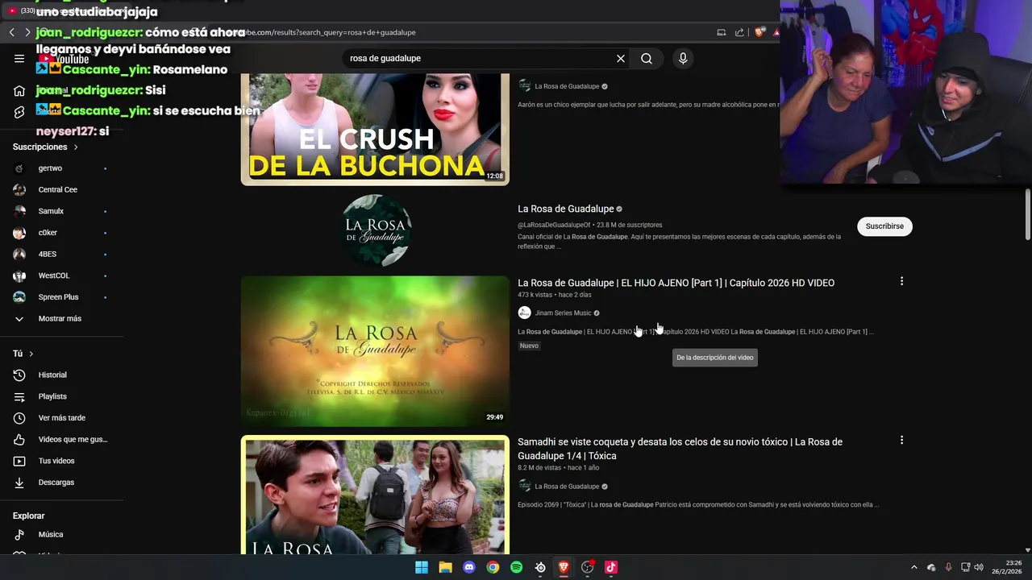Click the share icon in address bar
1032x580 pixels.
739,32
